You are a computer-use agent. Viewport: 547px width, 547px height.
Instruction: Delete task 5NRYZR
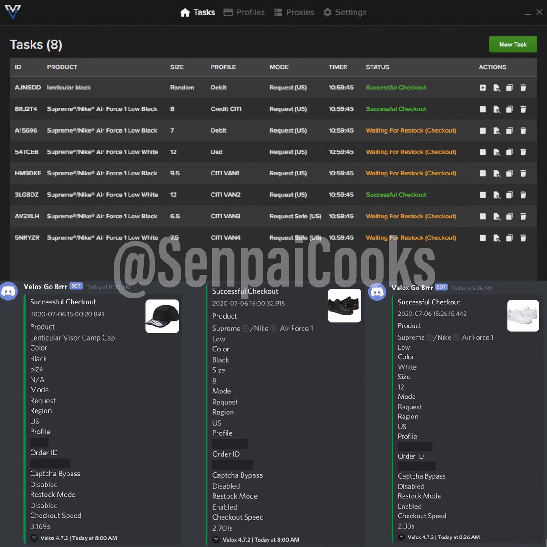coord(523,237)
